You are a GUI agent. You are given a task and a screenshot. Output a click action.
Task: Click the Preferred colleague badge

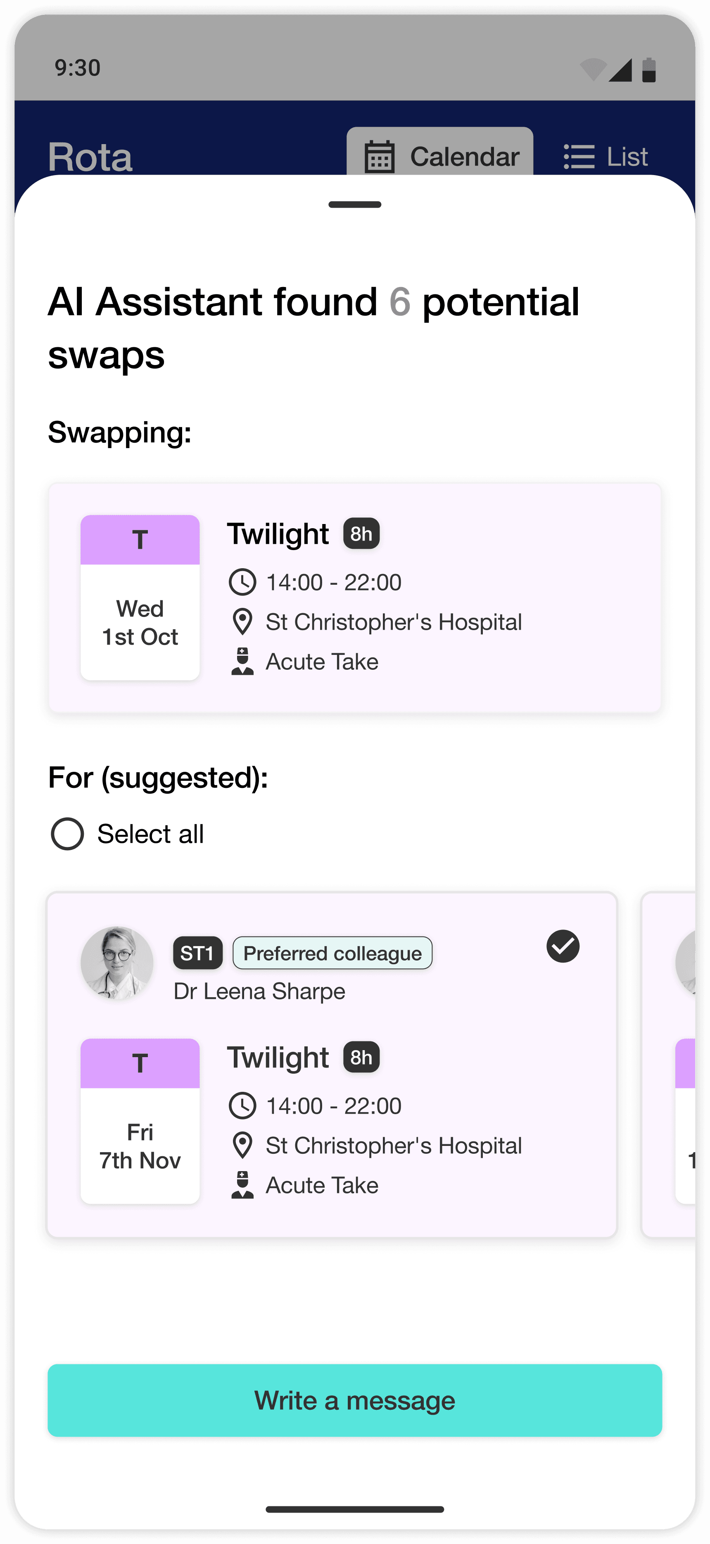coord(332,953)
